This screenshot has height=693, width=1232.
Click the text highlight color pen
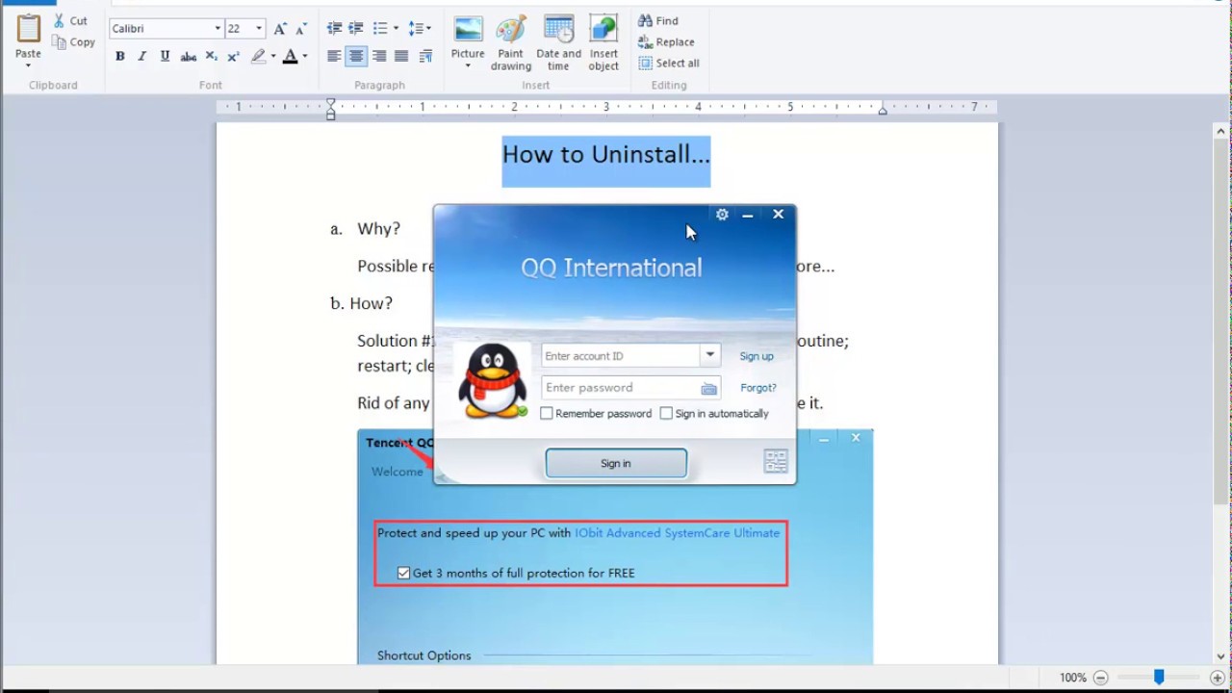(258, 57)
